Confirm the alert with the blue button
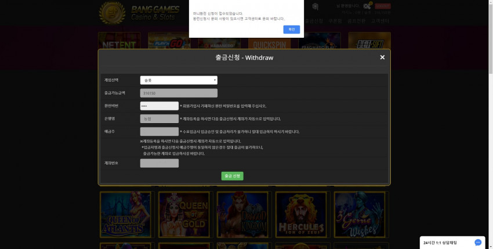The width and height of the screenshot is (493, 249). point(292,30)
